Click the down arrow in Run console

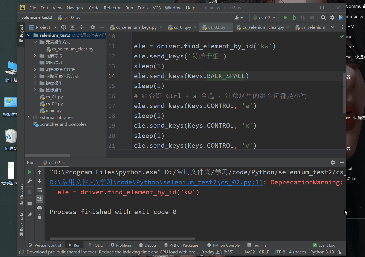click(40, 181)
